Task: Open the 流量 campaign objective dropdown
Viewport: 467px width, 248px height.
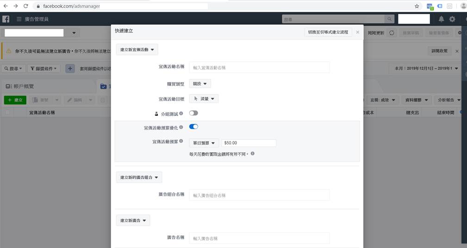Action: (204, 99)
